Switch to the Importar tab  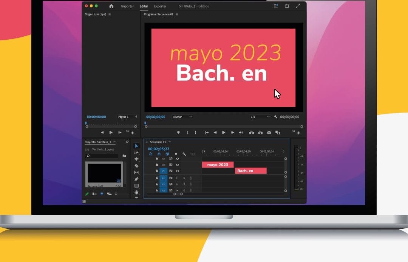(x=127, y=6)
